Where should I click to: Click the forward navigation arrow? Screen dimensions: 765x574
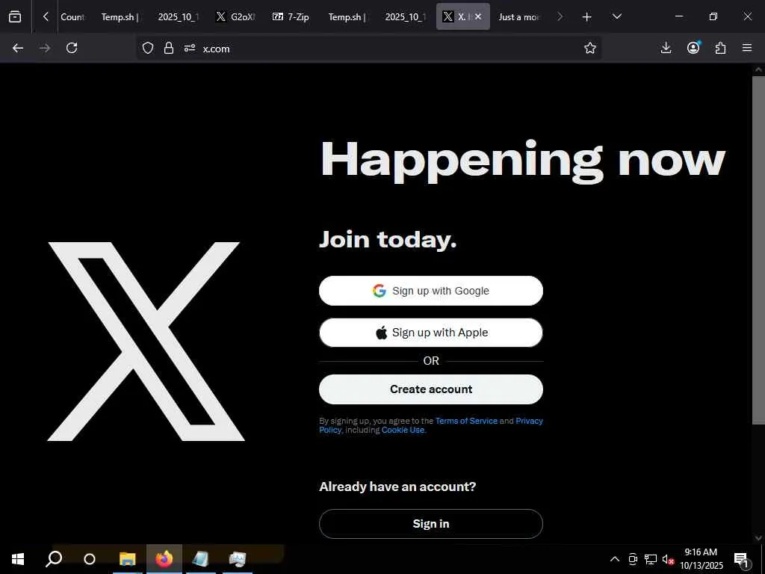(45, 48)
